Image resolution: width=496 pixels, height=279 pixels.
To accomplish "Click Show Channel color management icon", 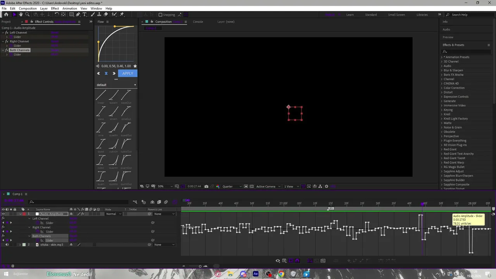I will [x=218, y=186].
